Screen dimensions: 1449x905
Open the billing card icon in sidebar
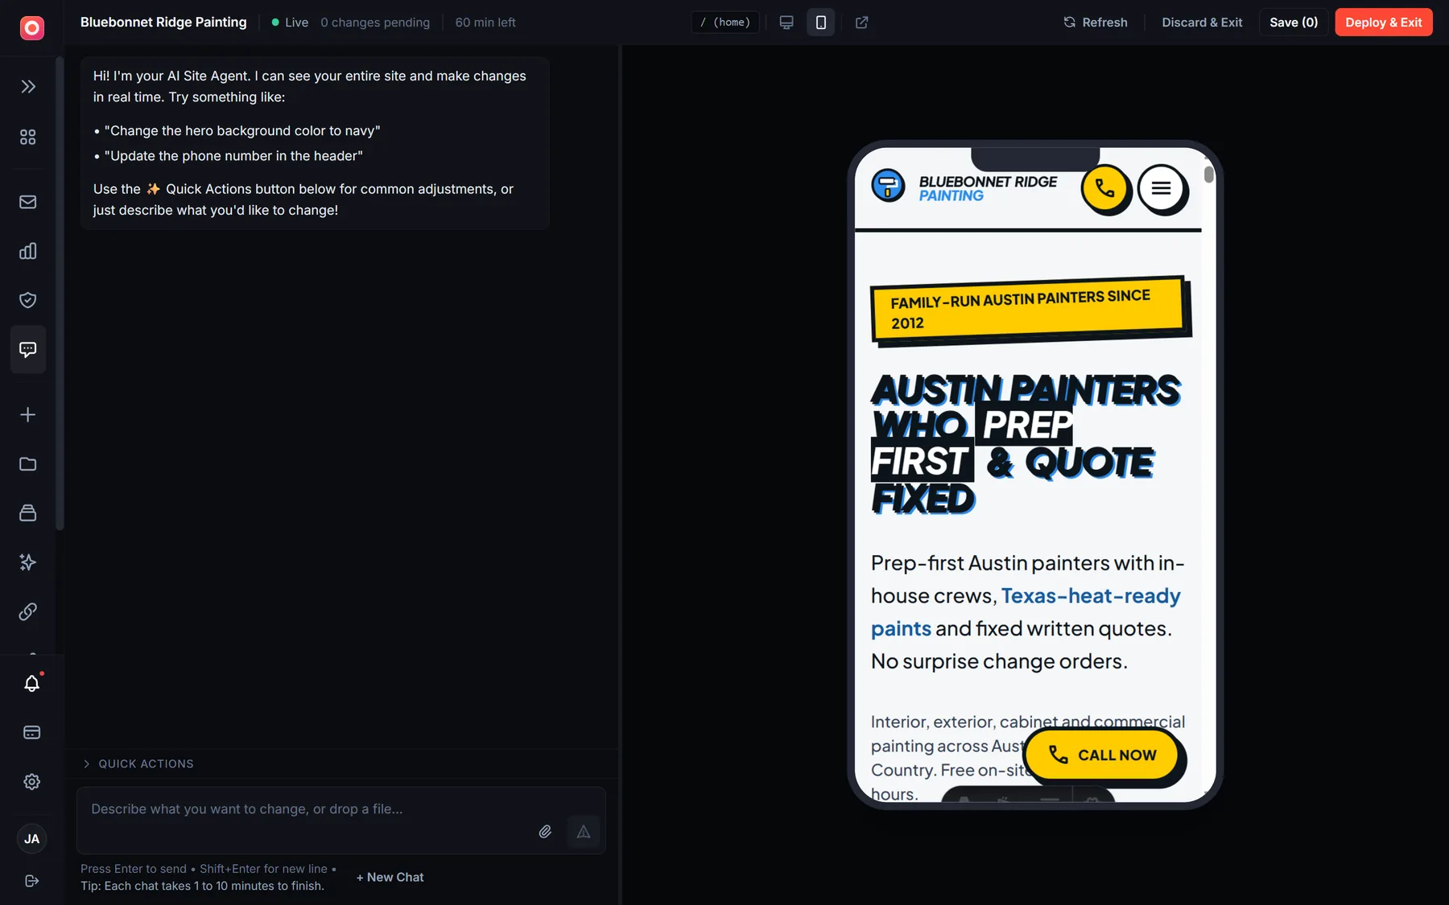point(32,733)
